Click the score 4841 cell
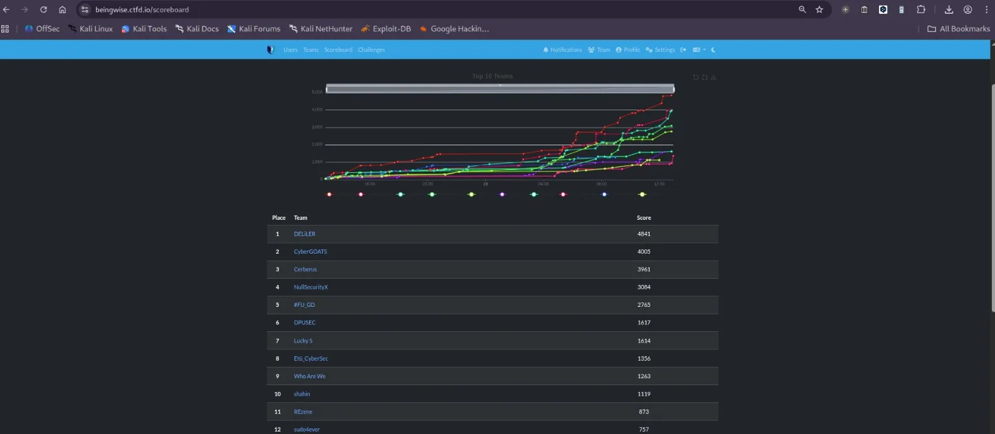This screenshot has width=995, height=434. (x=644, y=234)
